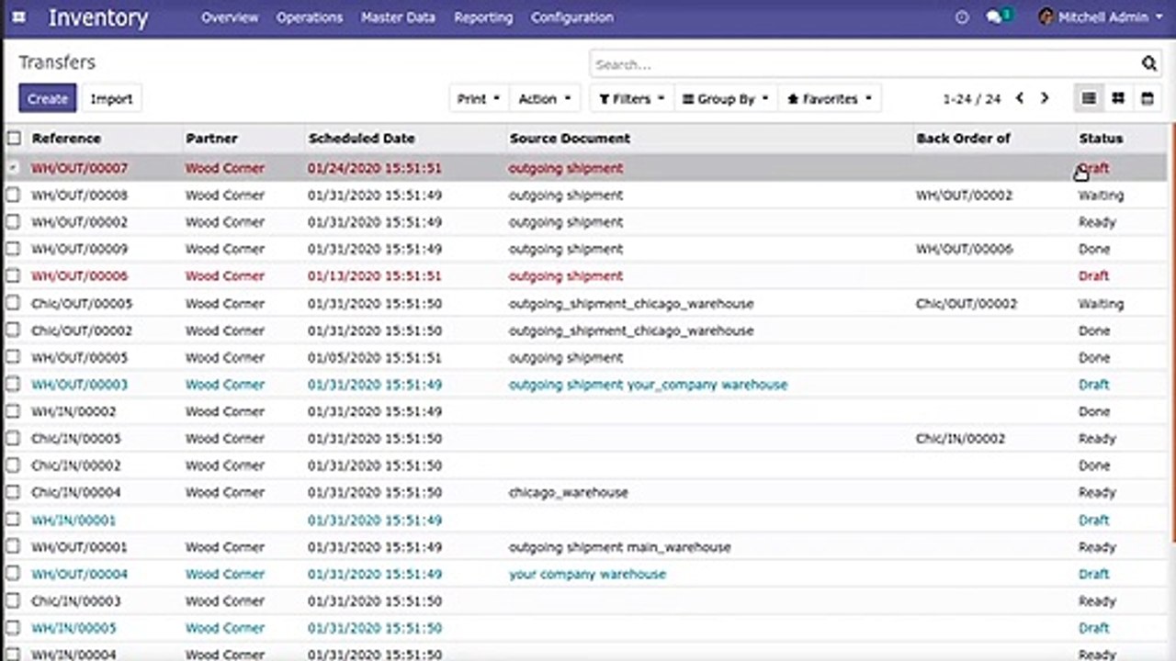Sort by Scheduled Date column header
1176x661 pixels.
click(x=361, y=139)
